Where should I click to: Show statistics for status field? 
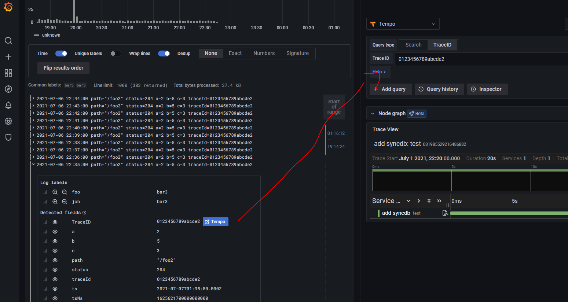point(45,270)
